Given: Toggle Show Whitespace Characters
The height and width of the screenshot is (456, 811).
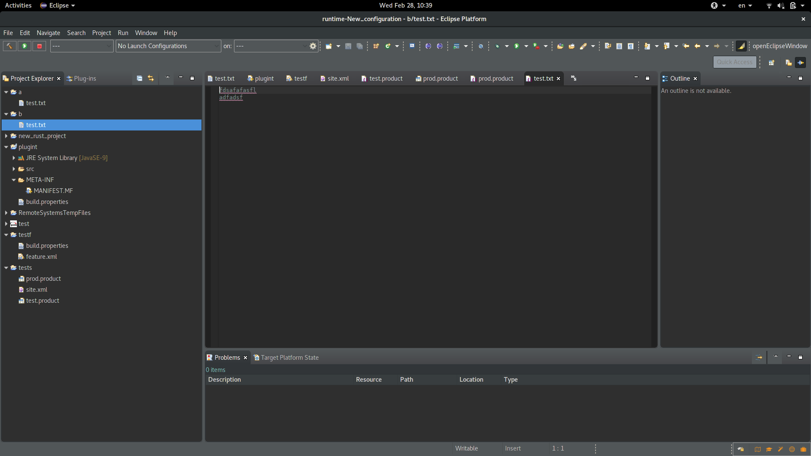Looking at the screenshot, I should click(631, 46).
